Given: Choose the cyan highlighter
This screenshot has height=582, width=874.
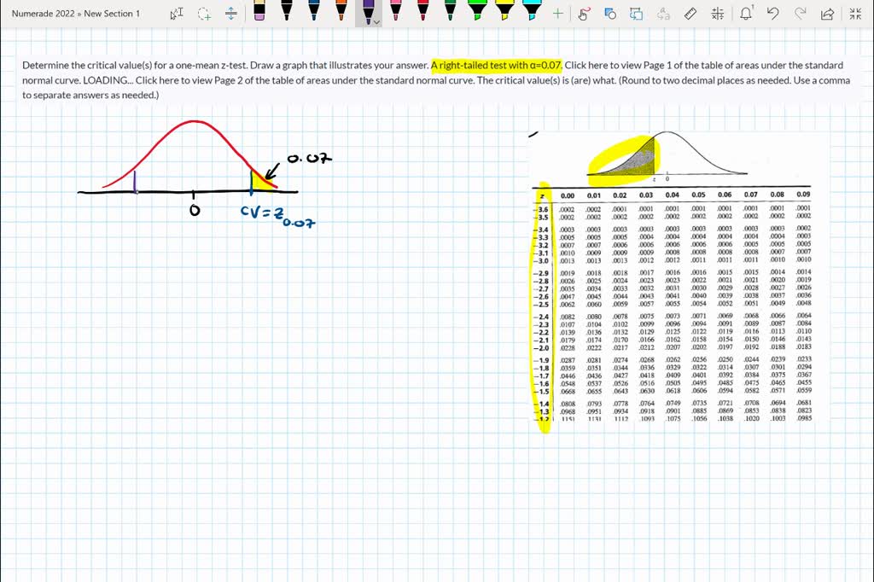Looking at the screenshot, I should click(530, 13).
